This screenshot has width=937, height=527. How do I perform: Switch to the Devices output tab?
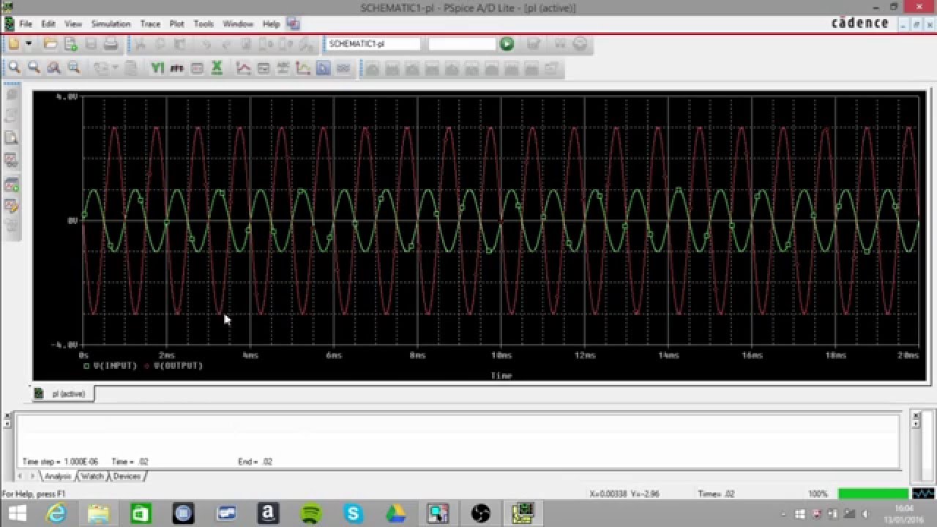127,476
